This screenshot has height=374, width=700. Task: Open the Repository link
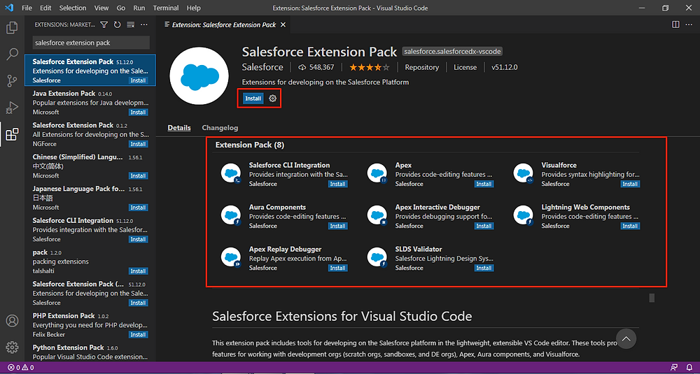pyautogui.click(x=422, y=67)
